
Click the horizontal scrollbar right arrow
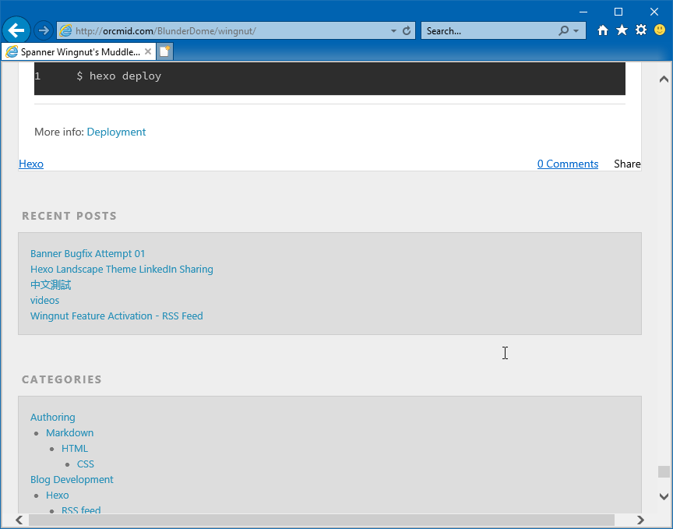tap(640, 520)
